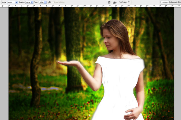This screenshot has width=181, height=120.
Task: Switch to the Layers tab
Action: coord(164,2)
